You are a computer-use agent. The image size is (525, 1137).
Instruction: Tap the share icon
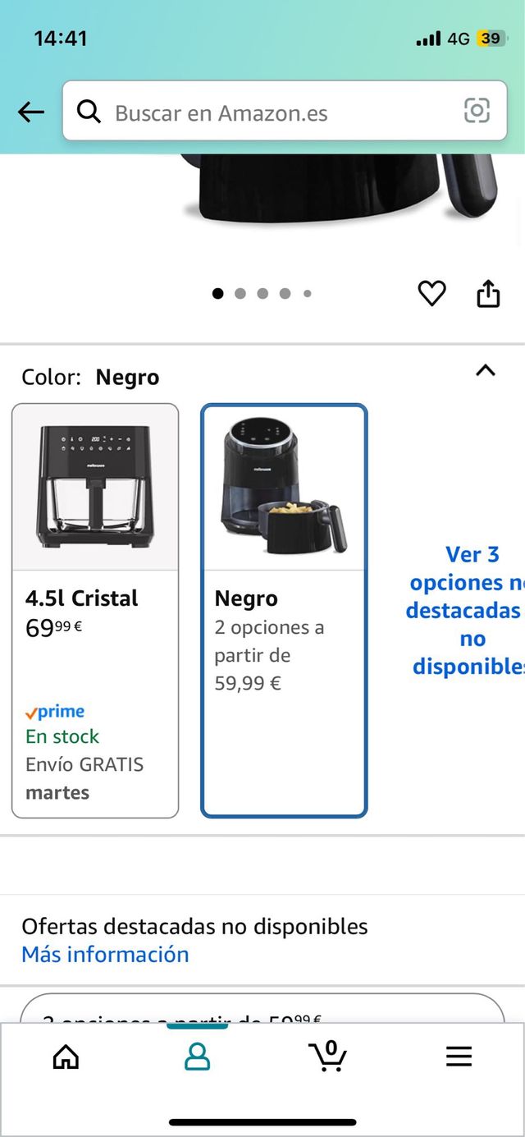(x=488, y=293)
